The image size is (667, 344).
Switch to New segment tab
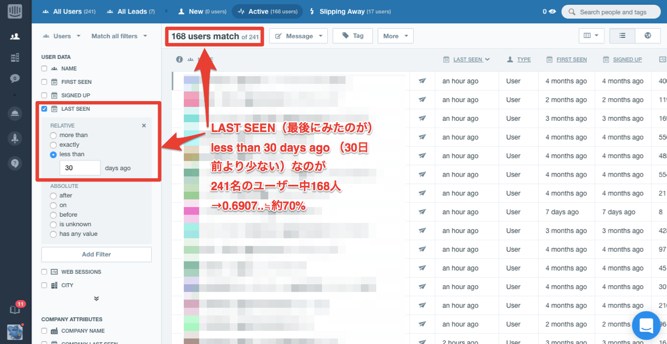tap(203, 11)
